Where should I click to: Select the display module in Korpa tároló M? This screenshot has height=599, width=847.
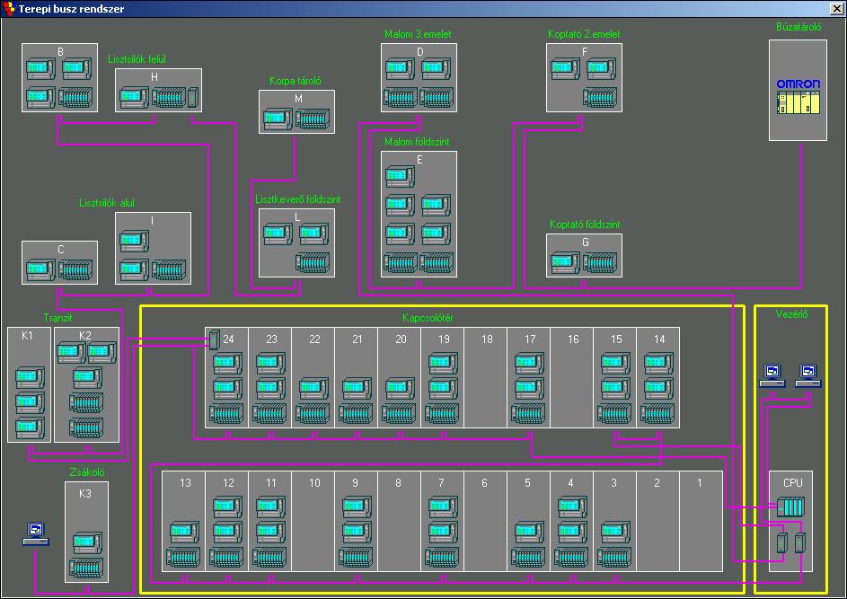click(278, 118)
